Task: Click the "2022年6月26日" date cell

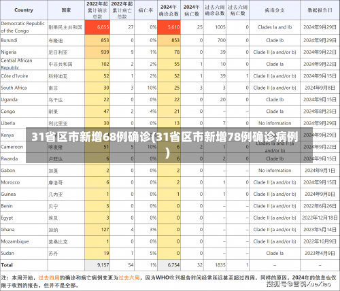Action: (320, 206)
